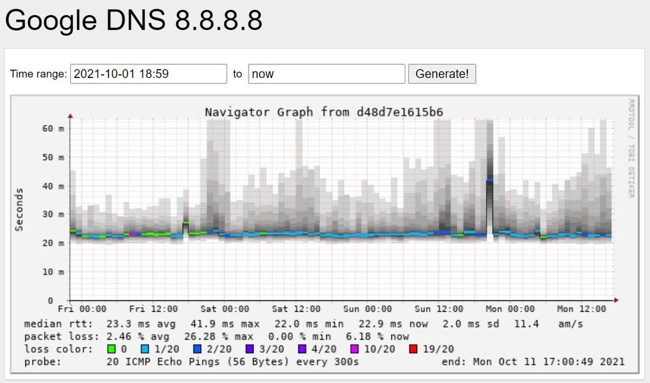
Task: Click the 'Navigator Graph from d48d7e1615b6' title
Action: [324, 112]
